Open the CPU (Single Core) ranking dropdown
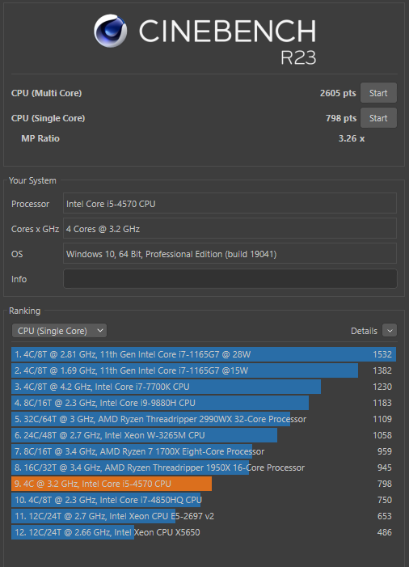Image resolution: width=409 pixels, height=567 pixels. click(x=59, y=331)
